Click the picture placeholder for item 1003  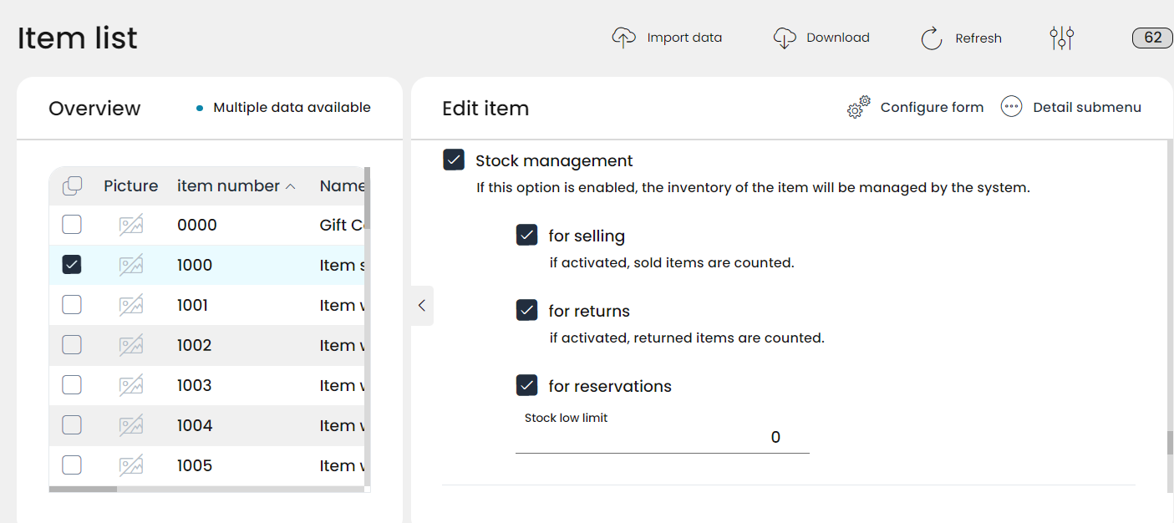point(130,385)
